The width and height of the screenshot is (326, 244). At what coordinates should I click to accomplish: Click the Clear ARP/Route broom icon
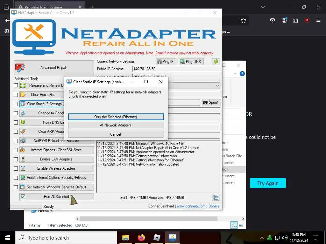tap(23, 131)
